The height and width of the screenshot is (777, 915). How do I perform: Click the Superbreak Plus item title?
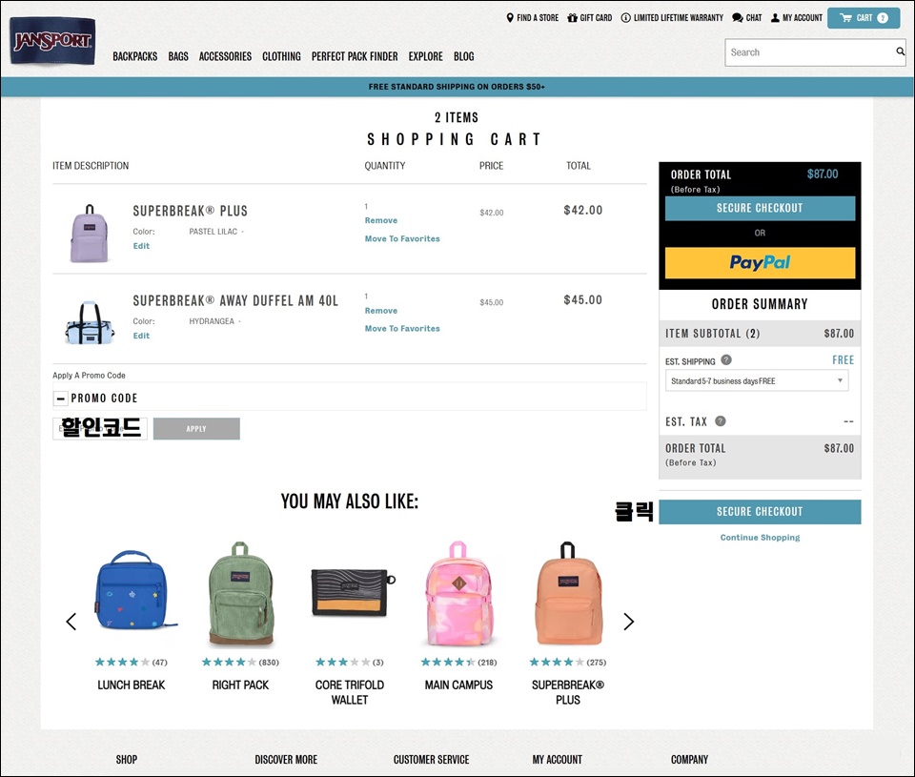pyautogui.click(x=191, y=211)
